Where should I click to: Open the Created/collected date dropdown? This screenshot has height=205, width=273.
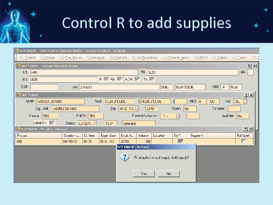(x=177, y=116)
